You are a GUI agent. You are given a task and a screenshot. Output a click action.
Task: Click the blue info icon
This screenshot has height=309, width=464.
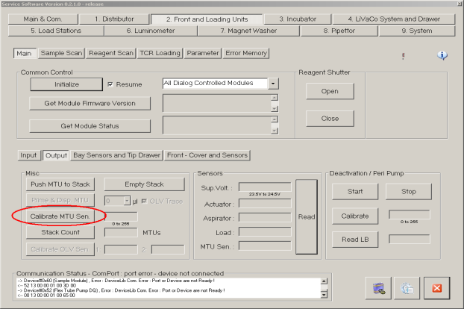pos(442,55)
